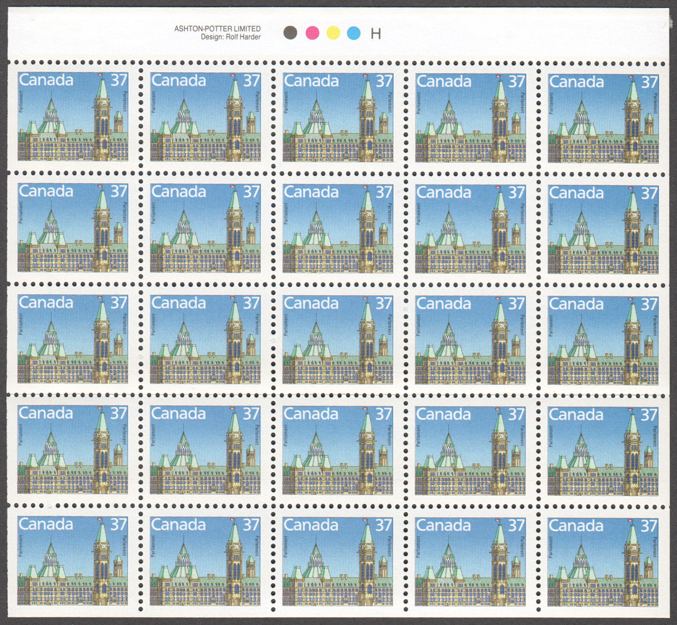Select the stamp in the bottom-left corner
Viewport: 677px width, 625px height.
72,560
